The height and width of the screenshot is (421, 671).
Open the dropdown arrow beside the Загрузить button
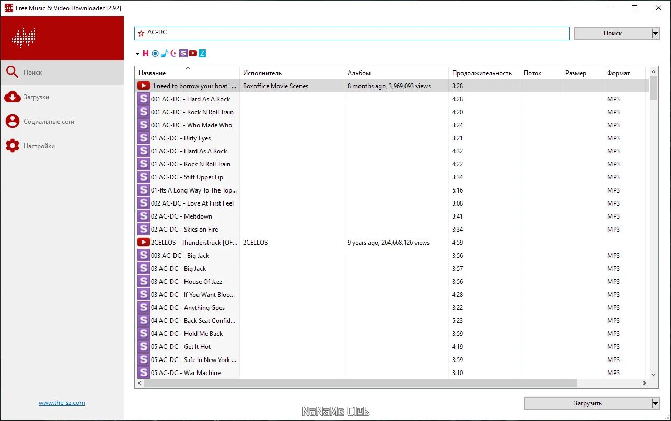pyautogui.click(x=655, y=403)
